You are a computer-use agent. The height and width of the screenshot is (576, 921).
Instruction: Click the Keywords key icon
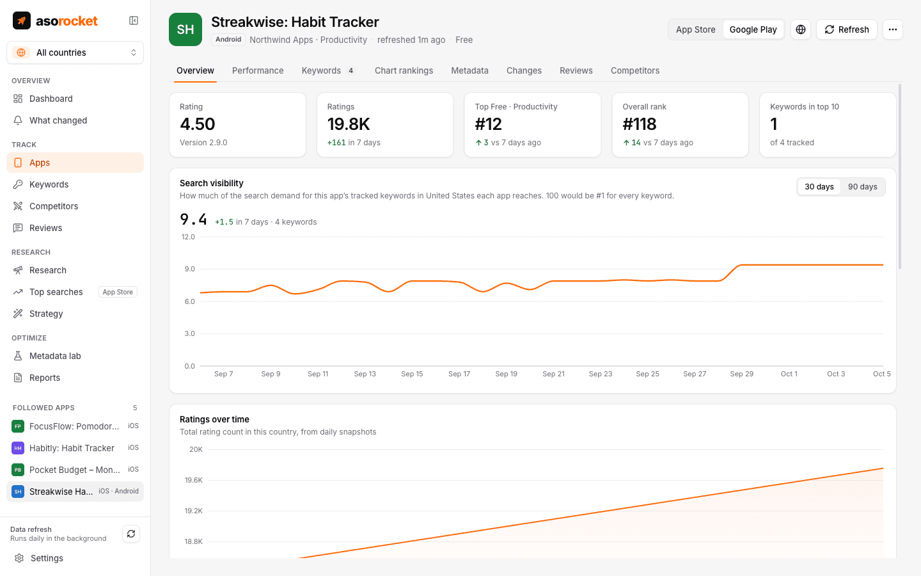coord(18,184)
